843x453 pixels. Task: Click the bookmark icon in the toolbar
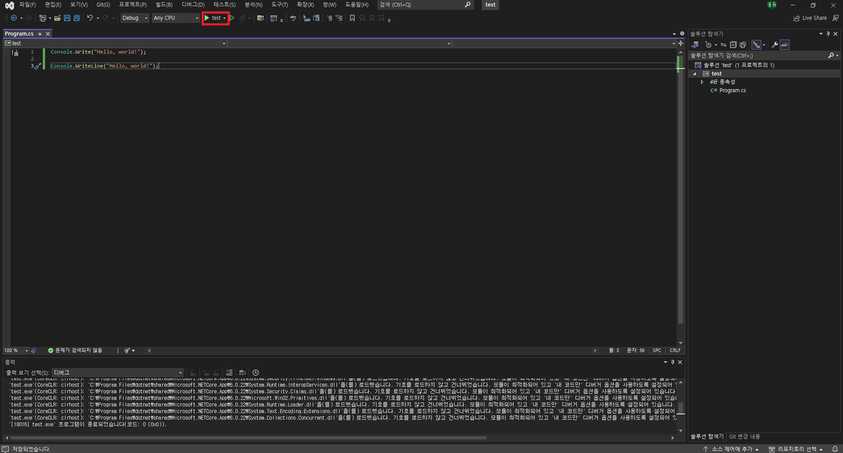pyautogui.click(x=352, y=18)
